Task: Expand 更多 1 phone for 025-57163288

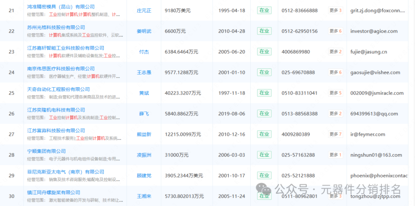Action: [335, 155]
